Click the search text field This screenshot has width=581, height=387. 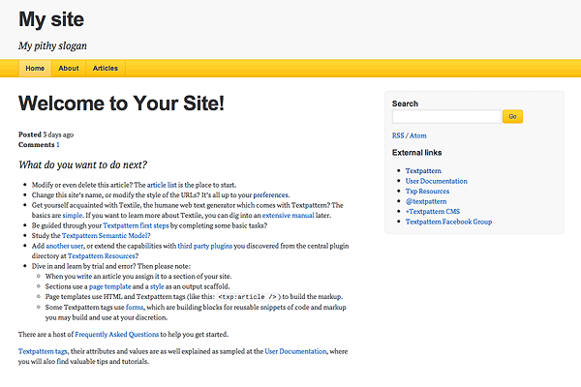445,116
